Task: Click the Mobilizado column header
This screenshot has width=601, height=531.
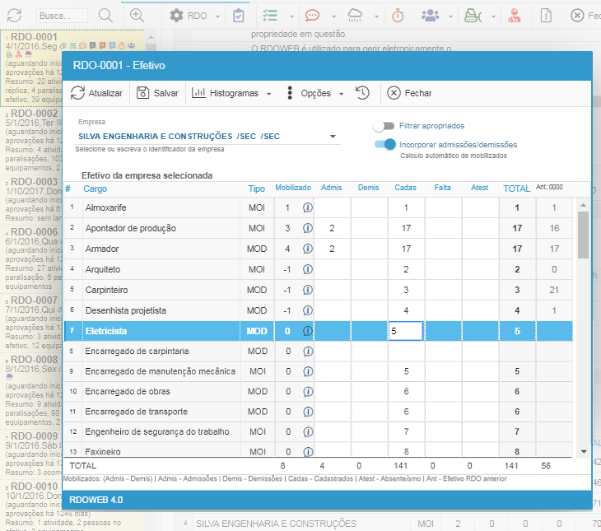Action: click(293, 188)
